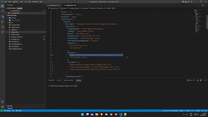The height and width of the screenshot is (117, 208).
Task: Split the editor to the right
Action: click(x=202, y=5)
